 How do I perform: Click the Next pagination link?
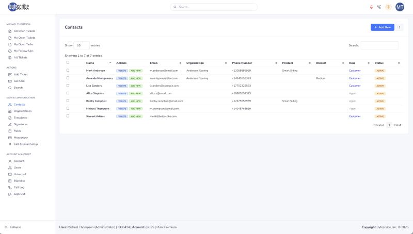[398, 125]
